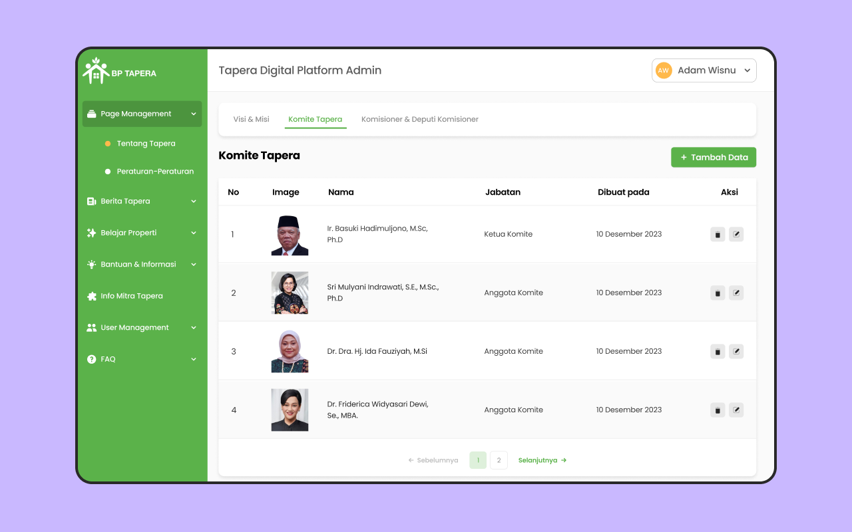Click the FAQ question mark icon

coord(91,359)
